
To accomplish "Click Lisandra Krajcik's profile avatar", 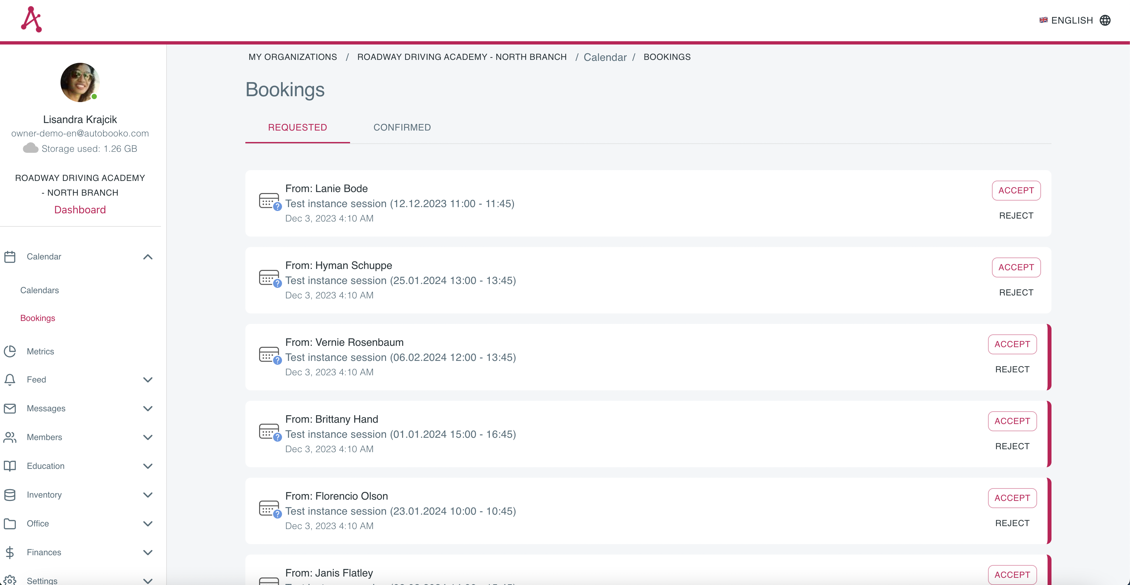I will (x=80, y=82).
